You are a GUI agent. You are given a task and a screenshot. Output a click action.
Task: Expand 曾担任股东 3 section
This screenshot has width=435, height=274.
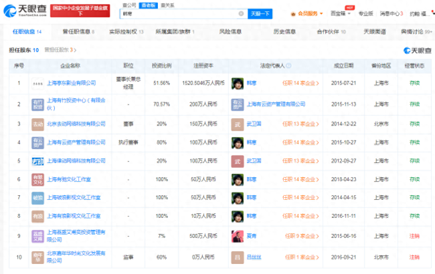pyautogui.click(x=60, y=50)
